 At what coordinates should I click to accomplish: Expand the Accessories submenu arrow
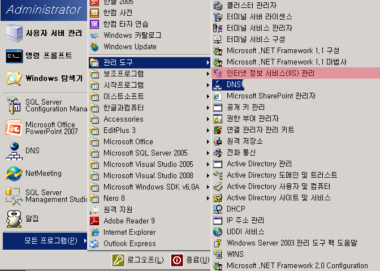208,119
